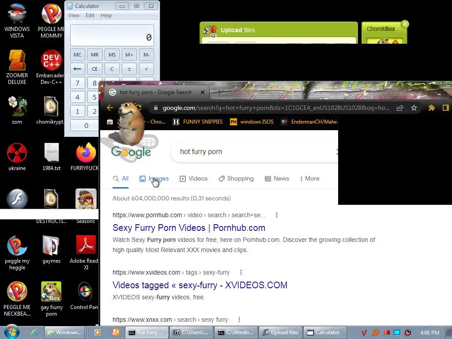Image resolution: width=452 pixels, height=339 pixels.
Task: Open the zom flower desktop icon
Action: tap(17, 110)
